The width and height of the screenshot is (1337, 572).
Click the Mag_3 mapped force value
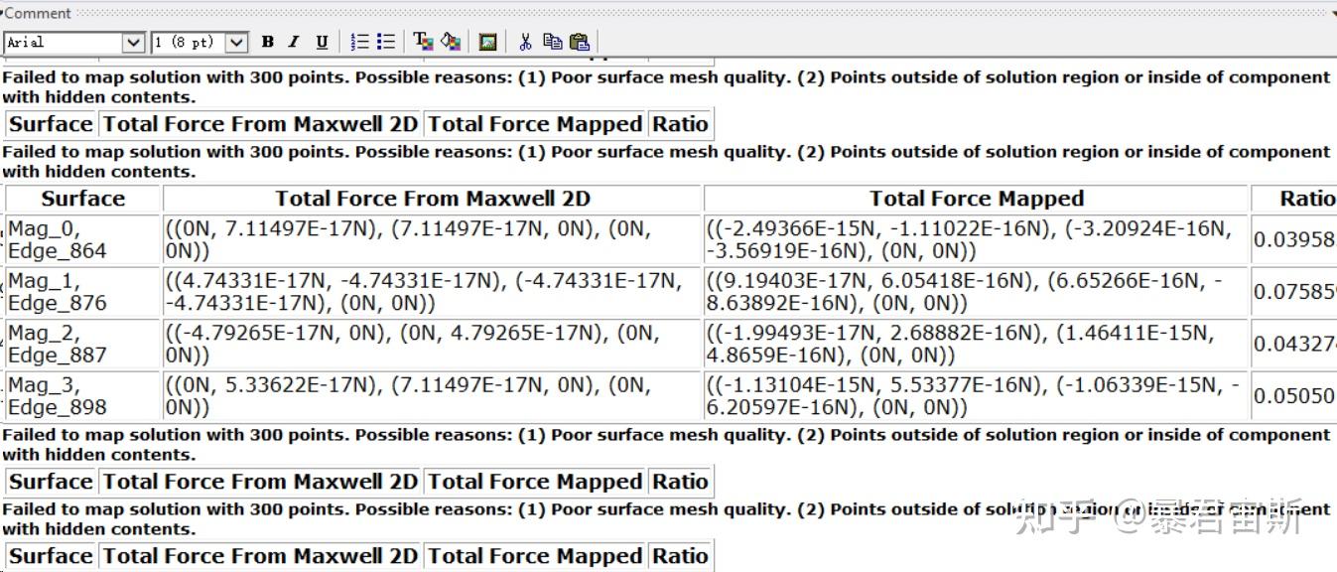977,395
